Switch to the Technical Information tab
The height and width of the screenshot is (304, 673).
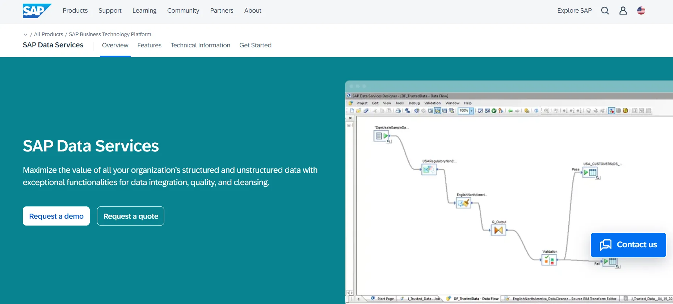coord(201,45)
